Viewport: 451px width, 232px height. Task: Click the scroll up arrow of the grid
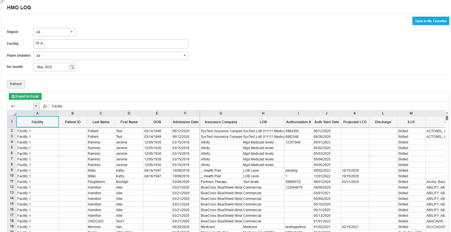point(447,113)
